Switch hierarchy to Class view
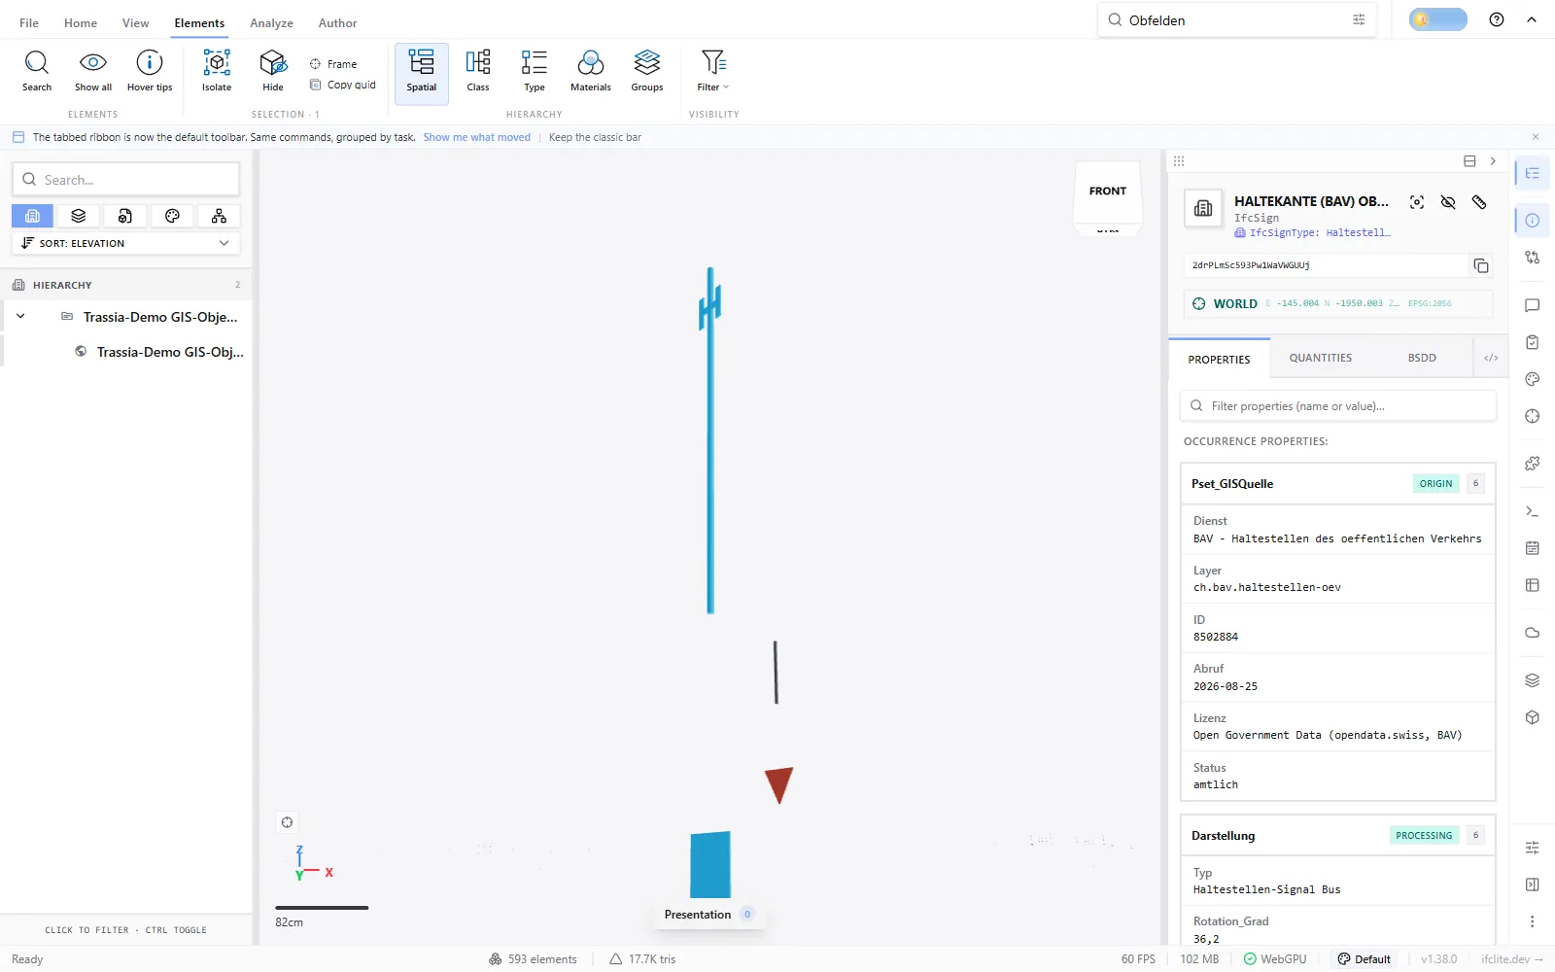Image resolution: width=1555 pixels, height=972 pixels. pos(478,72)
